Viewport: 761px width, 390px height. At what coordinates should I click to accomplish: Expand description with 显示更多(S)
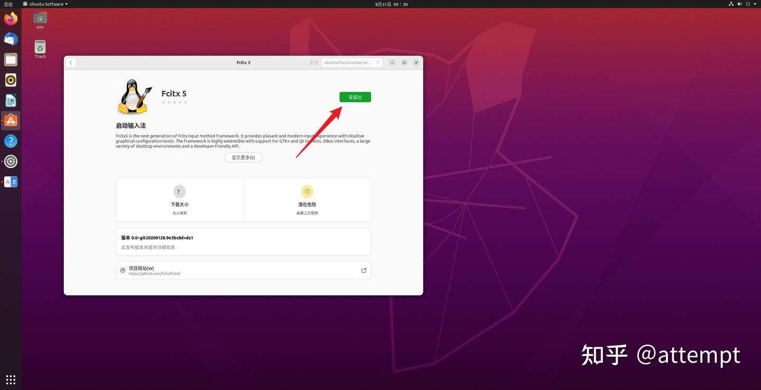243,157
